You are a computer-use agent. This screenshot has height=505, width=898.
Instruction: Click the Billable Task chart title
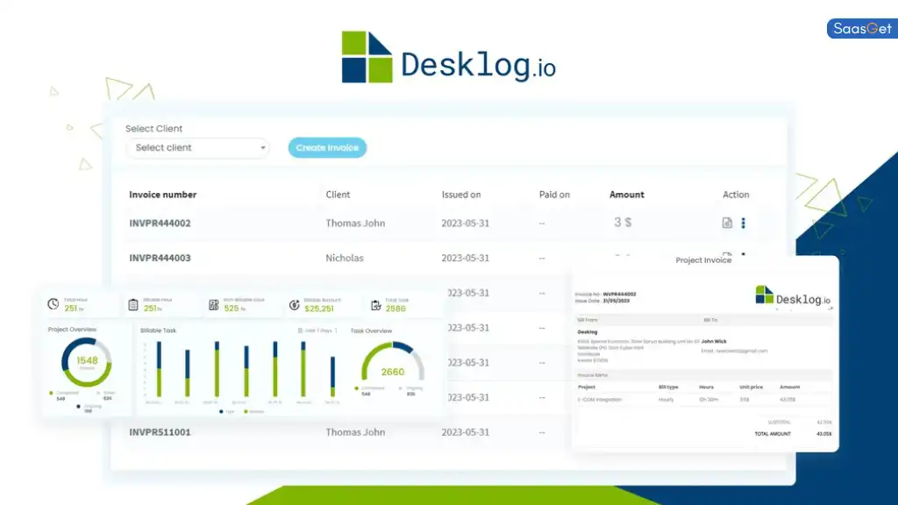[158, 331]
